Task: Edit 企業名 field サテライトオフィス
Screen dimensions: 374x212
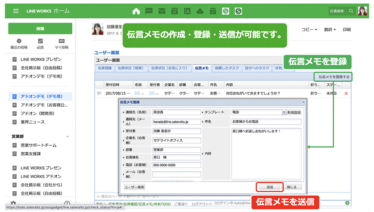Action: tap(177, 141)
